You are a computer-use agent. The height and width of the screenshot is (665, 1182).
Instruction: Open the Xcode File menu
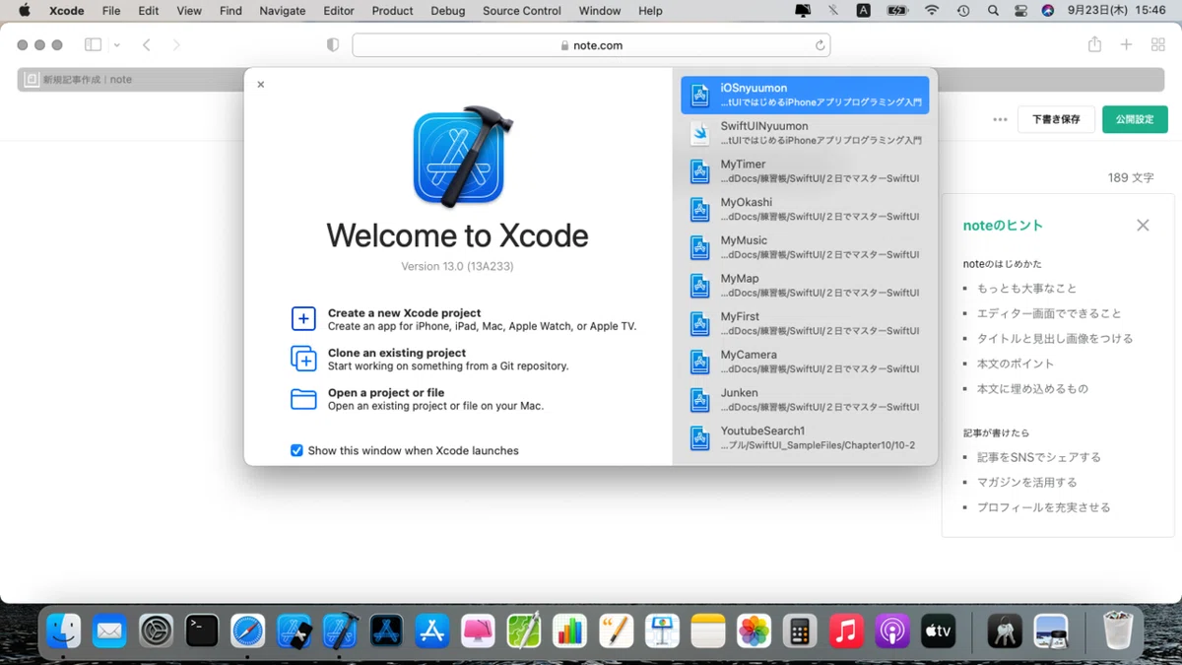(111, 11)
